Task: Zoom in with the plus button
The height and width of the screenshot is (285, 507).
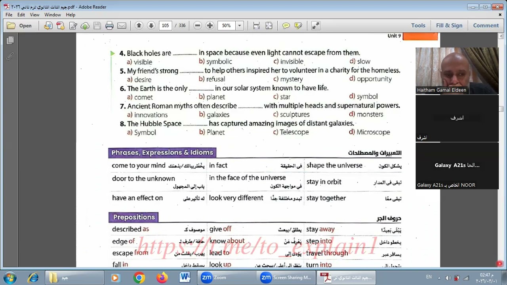Action: pyautogui.click(x=210, y=26)
